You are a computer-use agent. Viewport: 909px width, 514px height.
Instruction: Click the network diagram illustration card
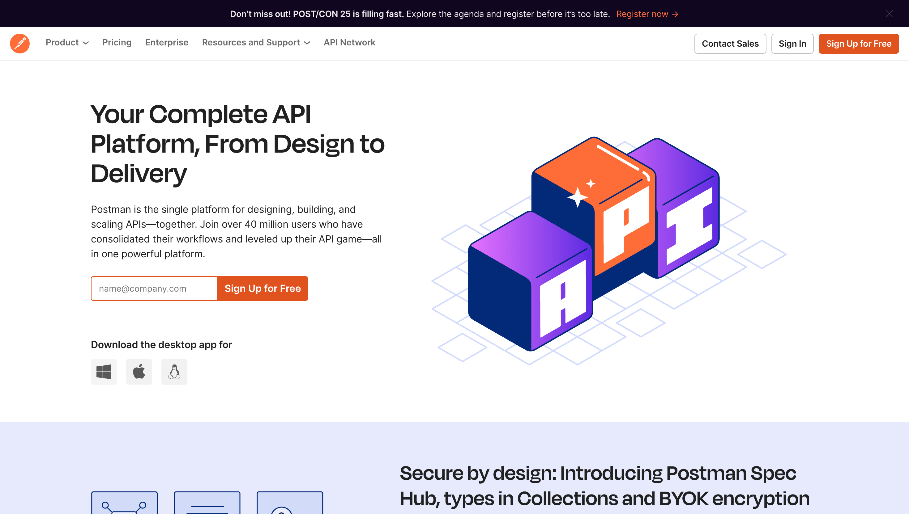pos(125,505)
